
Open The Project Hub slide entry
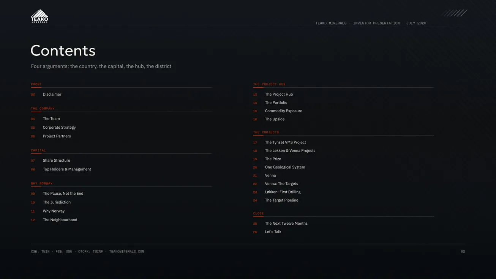tap(279, 95)
